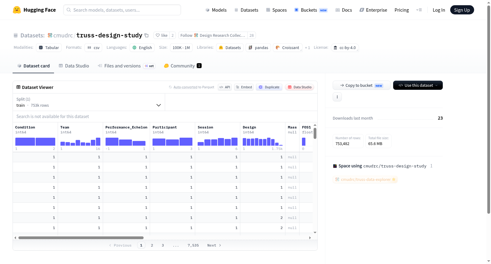Switch to the Data Studio tab
Screen dimensions: 491x264
coord(74,66)
